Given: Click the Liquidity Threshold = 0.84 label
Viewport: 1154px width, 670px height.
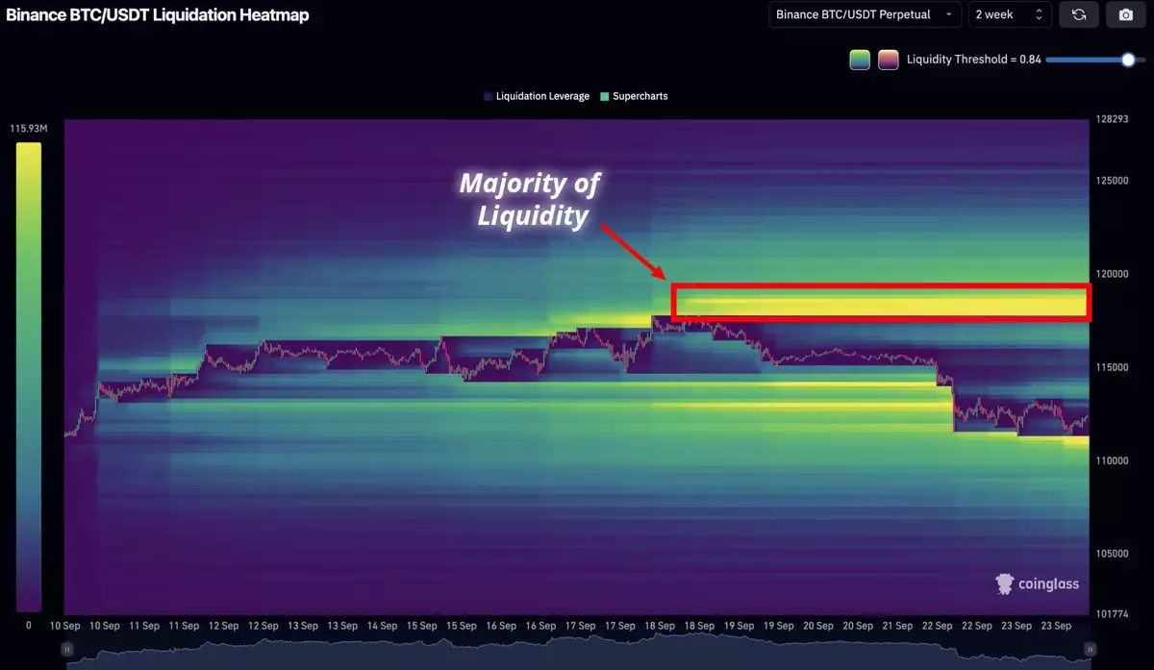Looking at the screenshot, I should click(973, 60).
